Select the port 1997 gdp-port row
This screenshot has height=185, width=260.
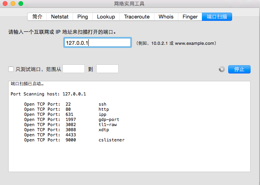point(71,119)
